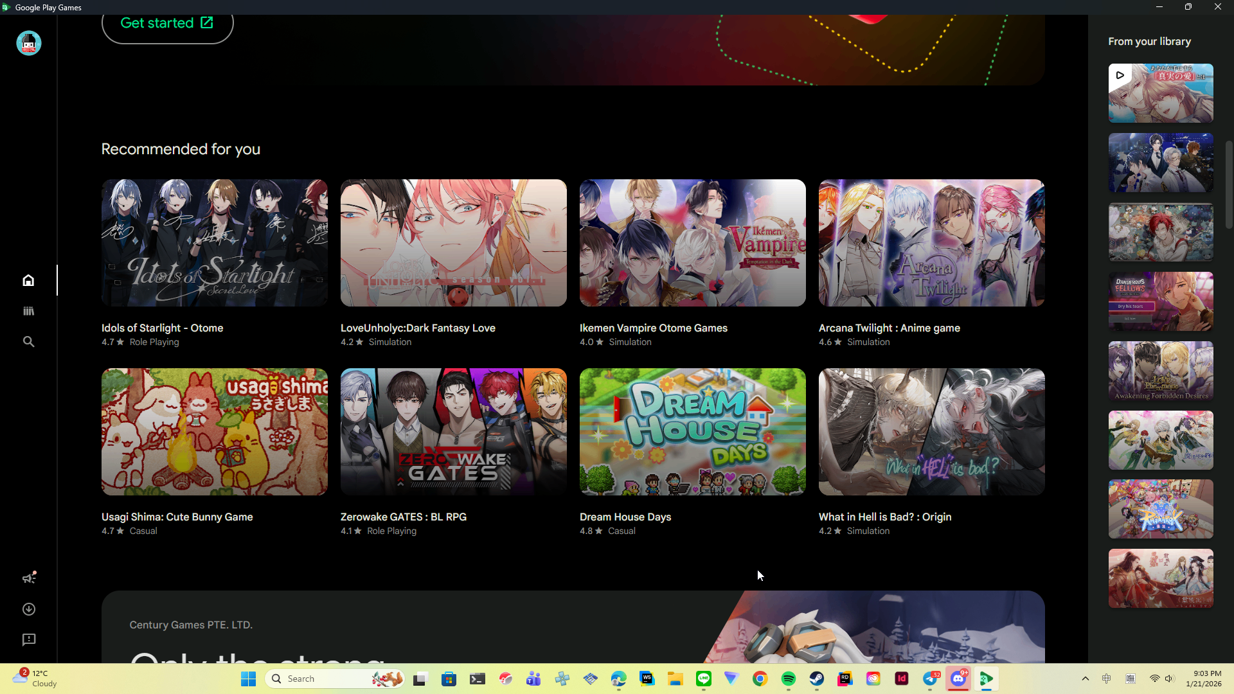The height and width of the screenshot is (694, 1234).
Task: Select Dangerous Fellows library thumbnail
Action: 1160,301
